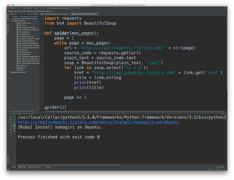Viewport: 234px width, 180px height.
Task: Click the editor vertical scrollbar
Action: [227, 54]
